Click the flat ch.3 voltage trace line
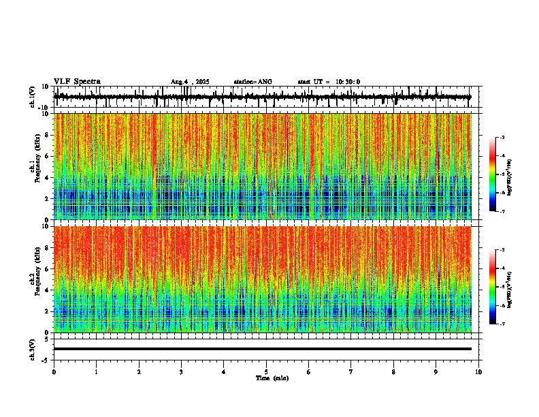The image size is (539, 417). tap(262, 349)
